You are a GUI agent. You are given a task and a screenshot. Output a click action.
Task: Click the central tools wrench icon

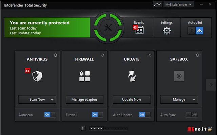tap(108, 28)
